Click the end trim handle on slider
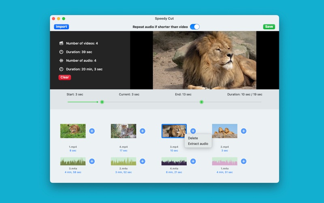Screen dimensions: 324x203 coord(201,102)
